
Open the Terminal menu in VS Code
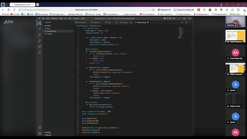[76, 19]
